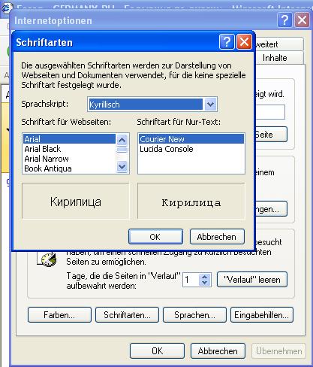313x367 pixels.
Task: Click the Verlauf days number field
Action: tap(191, 279)
